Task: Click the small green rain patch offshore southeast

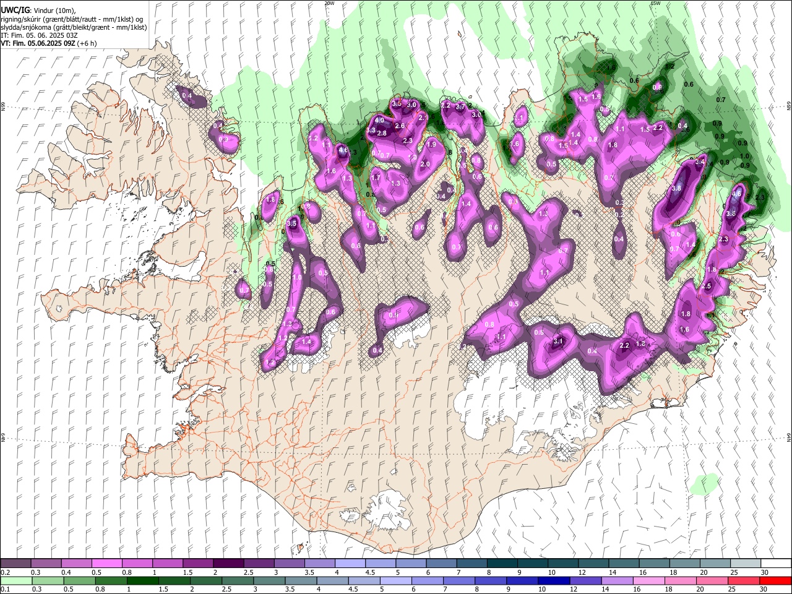Action: click(705, 483)
